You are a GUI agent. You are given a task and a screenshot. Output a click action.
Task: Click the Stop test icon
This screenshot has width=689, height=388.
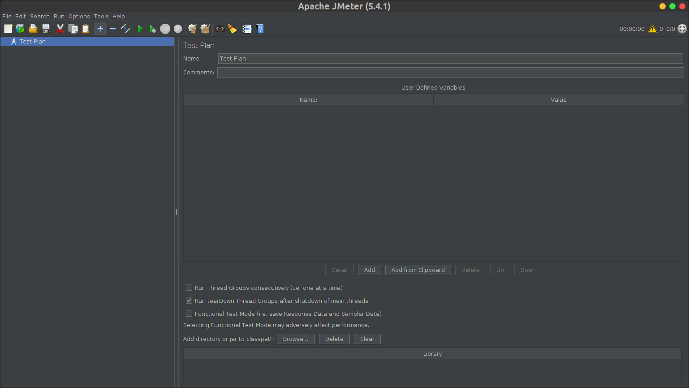coord(165,29)
